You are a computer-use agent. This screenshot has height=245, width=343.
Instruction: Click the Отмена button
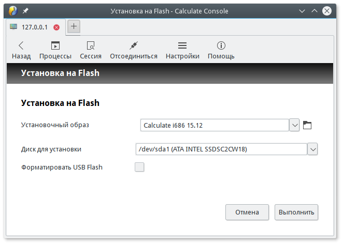[247, 212]
